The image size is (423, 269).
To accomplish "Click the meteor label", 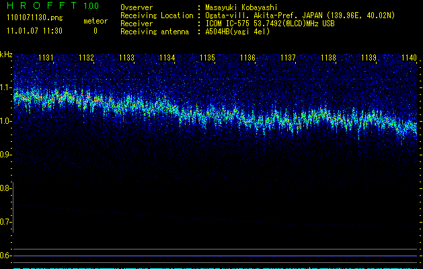I will (95, 22).
